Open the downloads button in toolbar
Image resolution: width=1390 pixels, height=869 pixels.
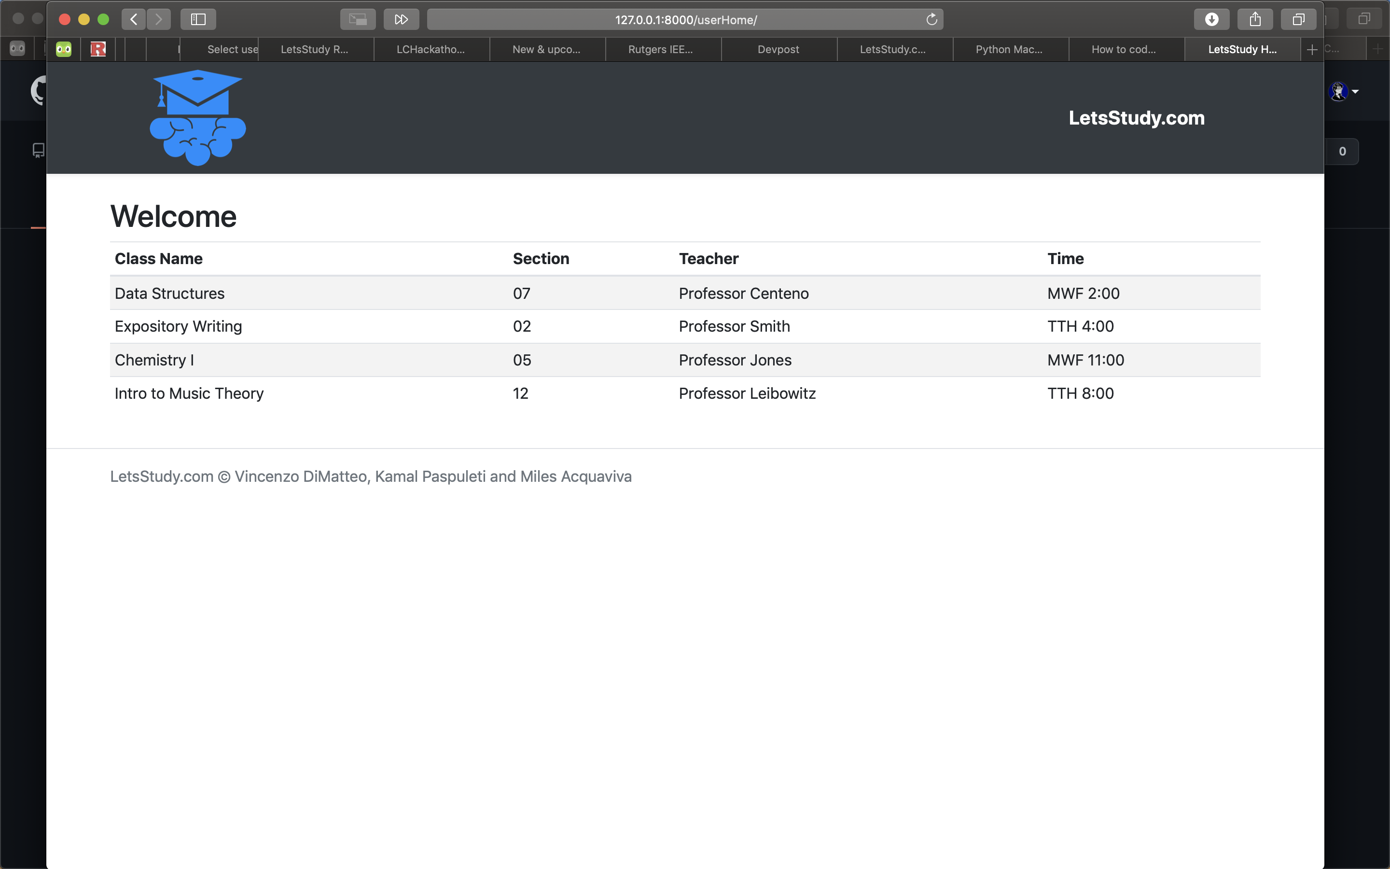(1211, 19)
